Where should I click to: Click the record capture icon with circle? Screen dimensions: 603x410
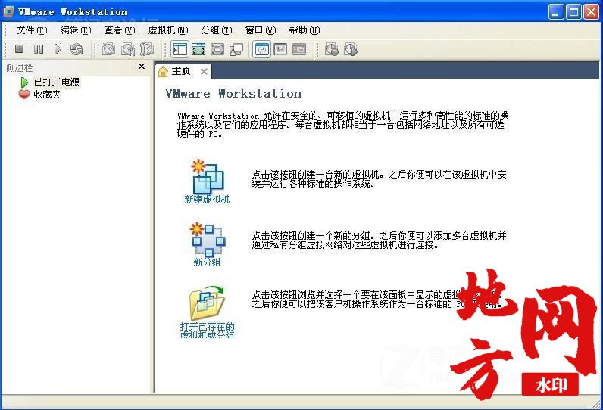click(332, 49)
